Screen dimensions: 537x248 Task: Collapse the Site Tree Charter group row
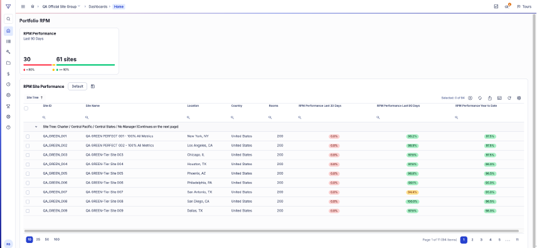[36, 127]
